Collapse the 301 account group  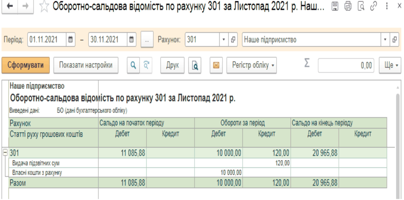pos(5,153)
